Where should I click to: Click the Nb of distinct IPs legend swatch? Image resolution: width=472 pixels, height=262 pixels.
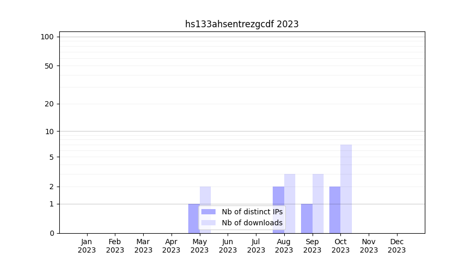point(208,212)
